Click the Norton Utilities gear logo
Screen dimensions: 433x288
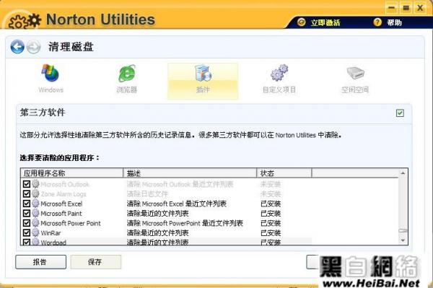point(25,21)
